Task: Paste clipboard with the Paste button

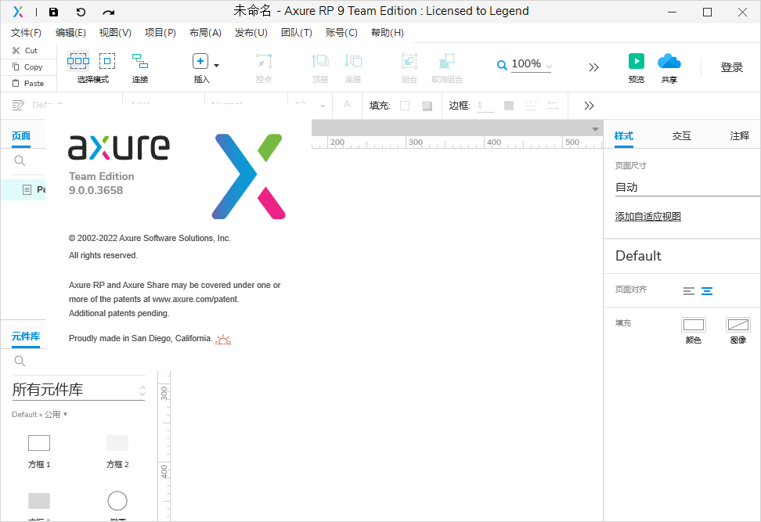Action: coord(27,84)
